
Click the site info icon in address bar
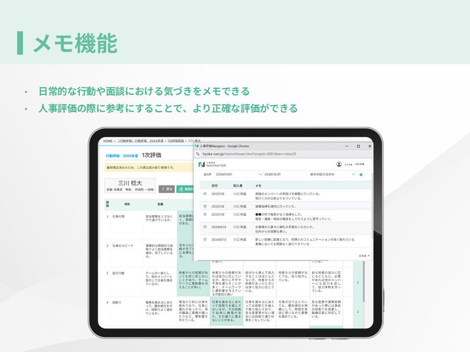pyautogui.click(x=198, y=154)
